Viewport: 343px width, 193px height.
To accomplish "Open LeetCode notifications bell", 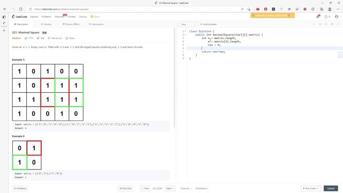I will [x=318, y=17].
